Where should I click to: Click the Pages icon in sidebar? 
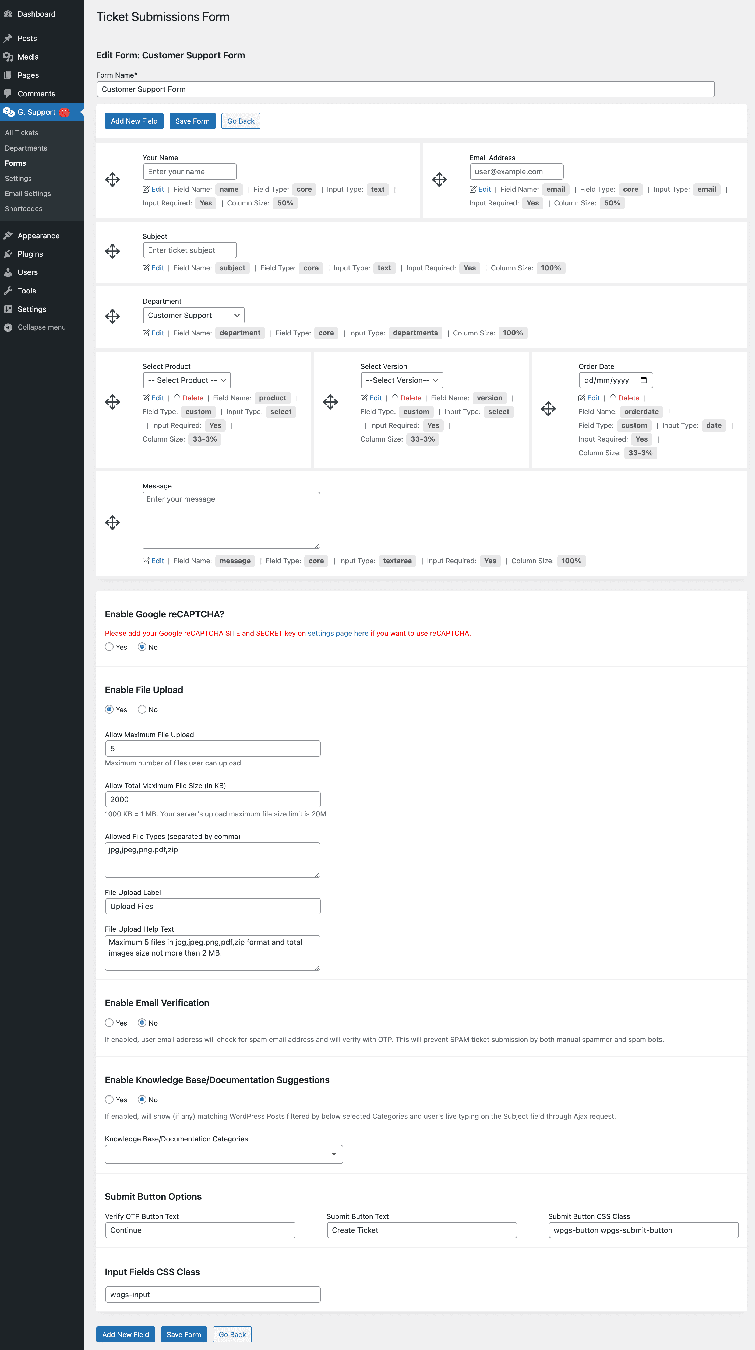pyautogui.click(x=8, y=75)
